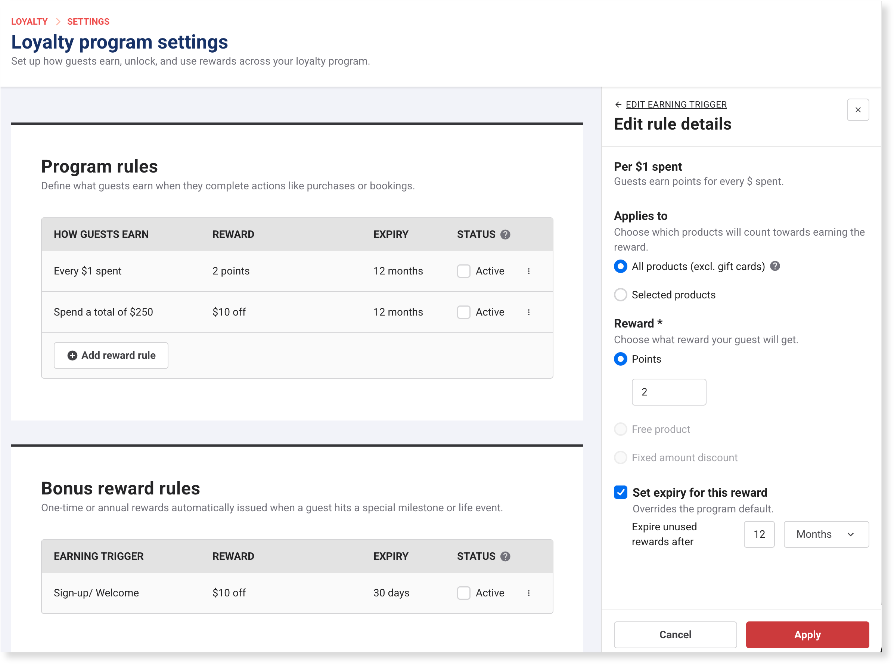Open the Months expiry unit dropdown
The width and height of the screenshot is (894, 664).
point(826,534)
